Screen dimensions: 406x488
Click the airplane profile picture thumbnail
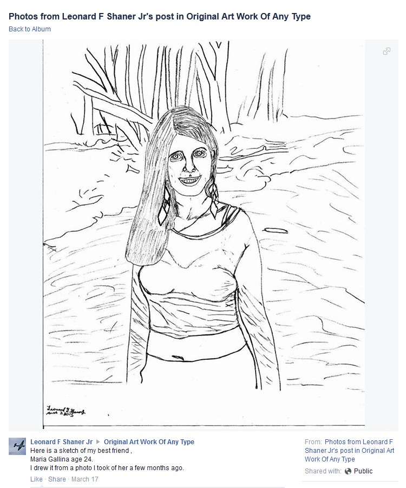click(17, 446)
